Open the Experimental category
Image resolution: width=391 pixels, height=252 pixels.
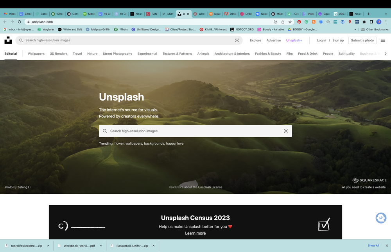coord(147,53)
